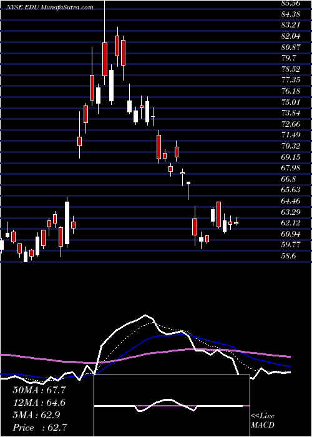Click the 69.15 axis value
This screenshot has width=312, height=437.
click(291, 157)
